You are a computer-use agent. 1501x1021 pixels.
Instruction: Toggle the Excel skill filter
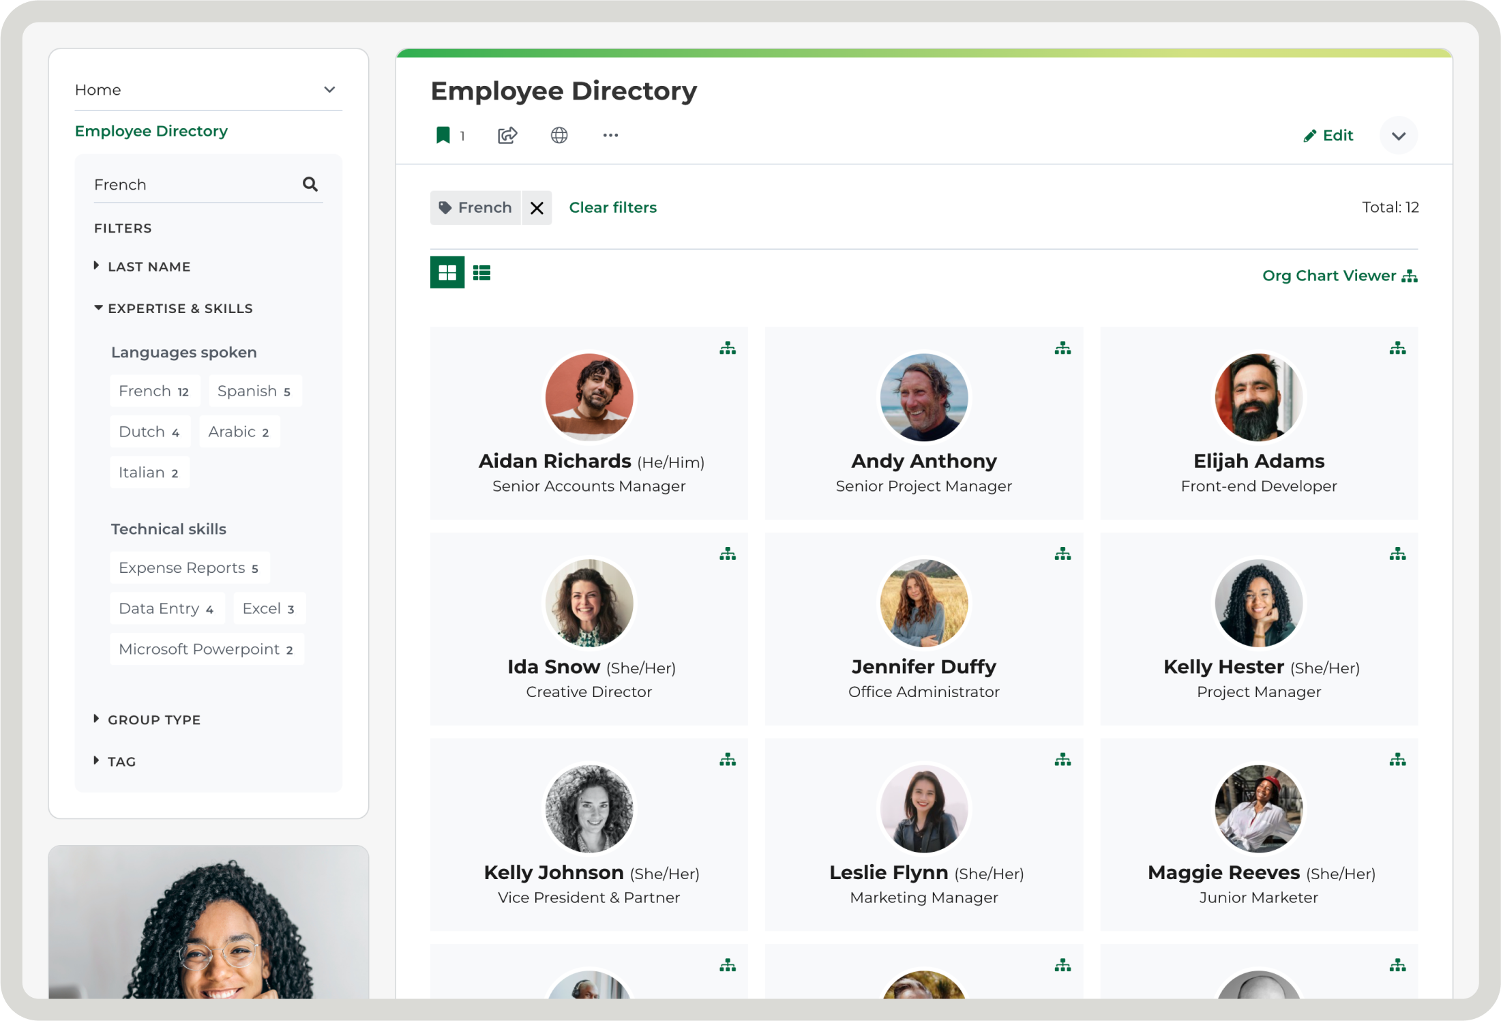(269, 608)
